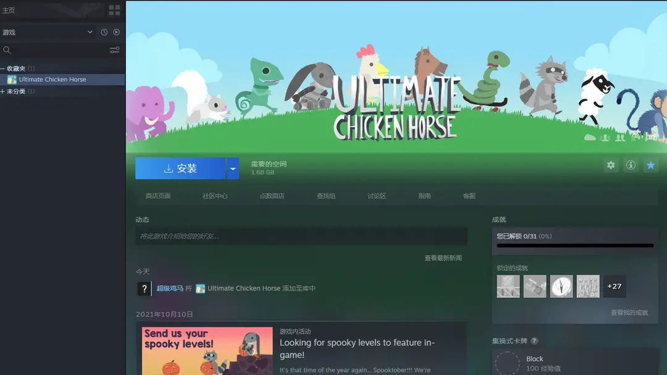
Task: Open the 'Send us your spooky levels' thumbnail
Action: pos(207,351)
